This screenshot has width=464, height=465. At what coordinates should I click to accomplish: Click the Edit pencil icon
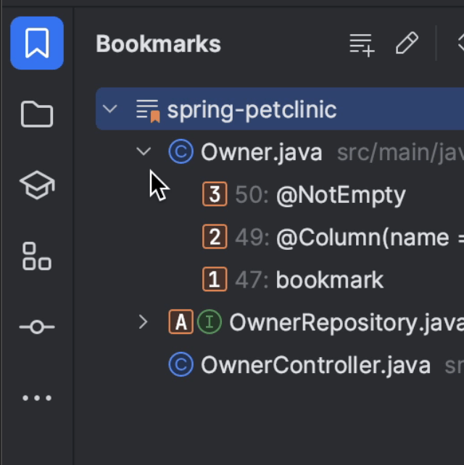click(407, 43)
